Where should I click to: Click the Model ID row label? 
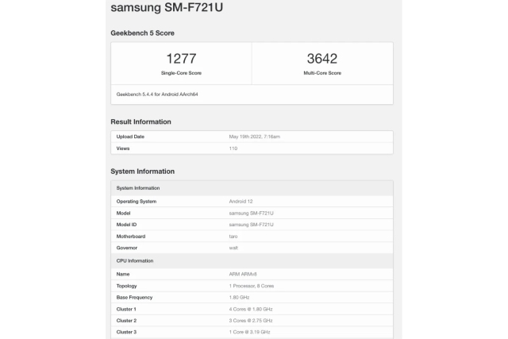126,225
